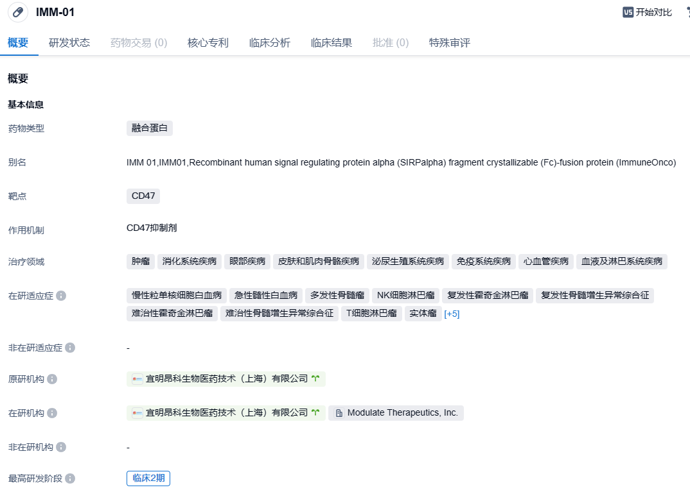690x499 pixels.
Task: Open the CD47 target tag
Action: click(143, 196)
